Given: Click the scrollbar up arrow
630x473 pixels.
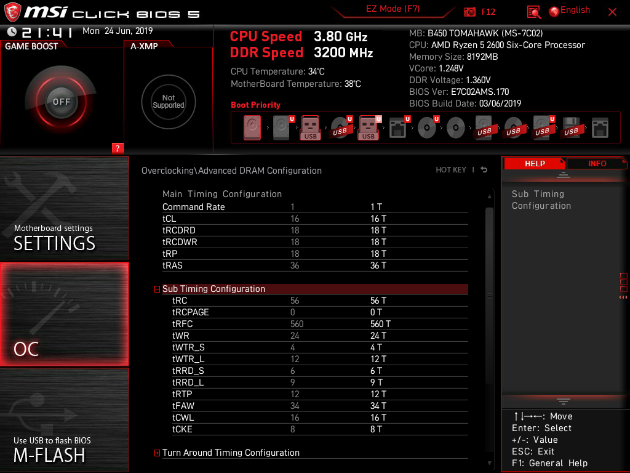Looking at the screenshot, I should pyautogui.click(x=489, y=196).
